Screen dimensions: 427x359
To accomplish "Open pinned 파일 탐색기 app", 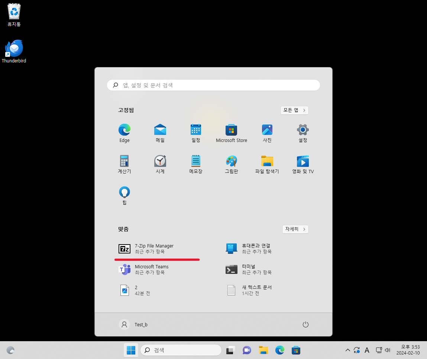I will coord(267,164).
